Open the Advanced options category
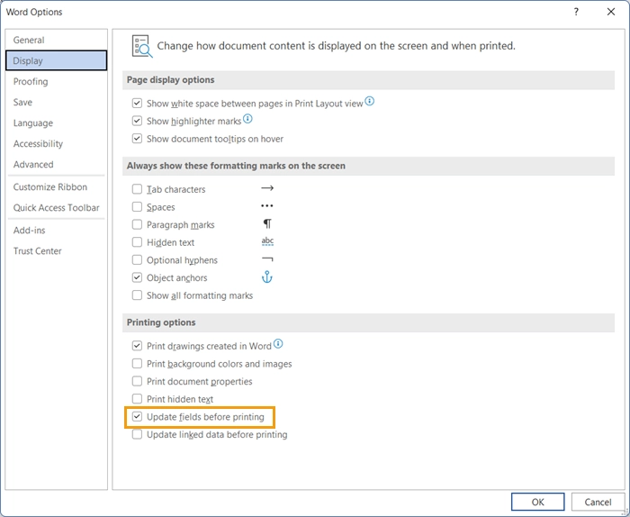This screenshot has width=630, height=517. [x=56, y=165]
